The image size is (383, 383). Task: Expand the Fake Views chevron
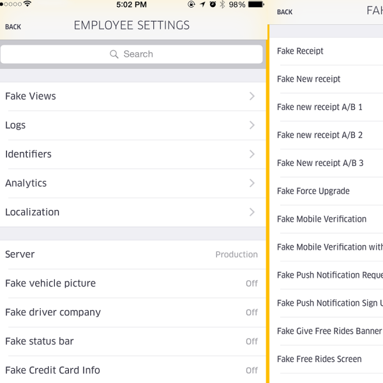click(252, 96)
